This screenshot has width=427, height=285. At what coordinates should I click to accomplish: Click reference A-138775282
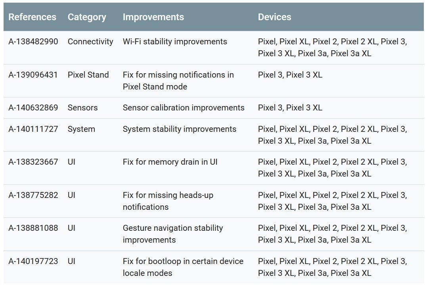click(x=33, y=195)
